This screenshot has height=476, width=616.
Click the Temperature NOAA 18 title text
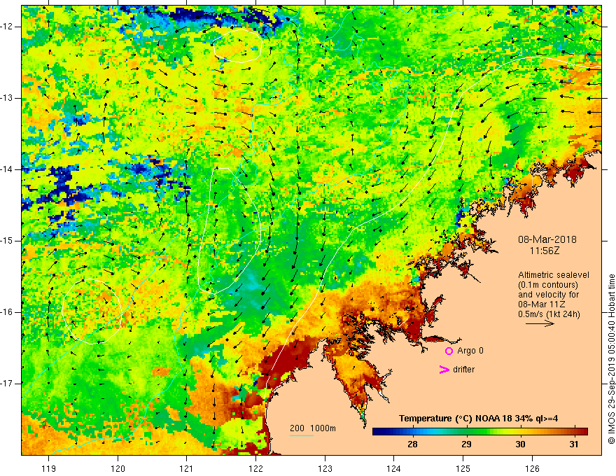[x=479, y=419]
